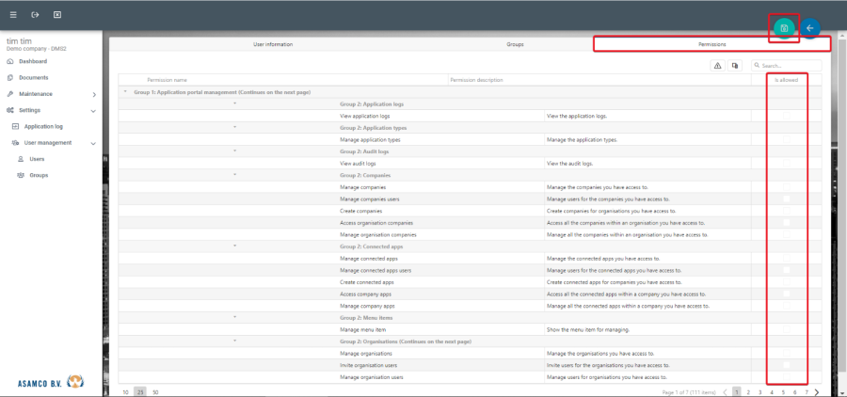This screenshot has width=847, height=397.
Task: Set page size to 50 rows
Action: click(155, 391)
